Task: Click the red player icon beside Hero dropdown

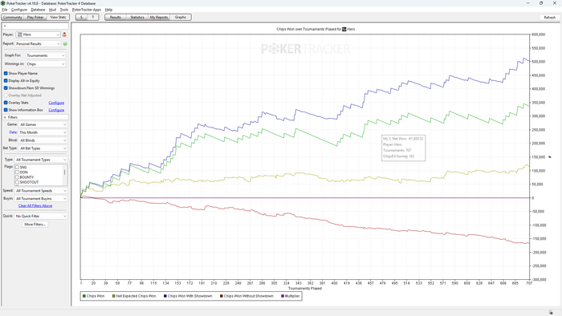Action: pyautogui.click(x=64, y=34)
